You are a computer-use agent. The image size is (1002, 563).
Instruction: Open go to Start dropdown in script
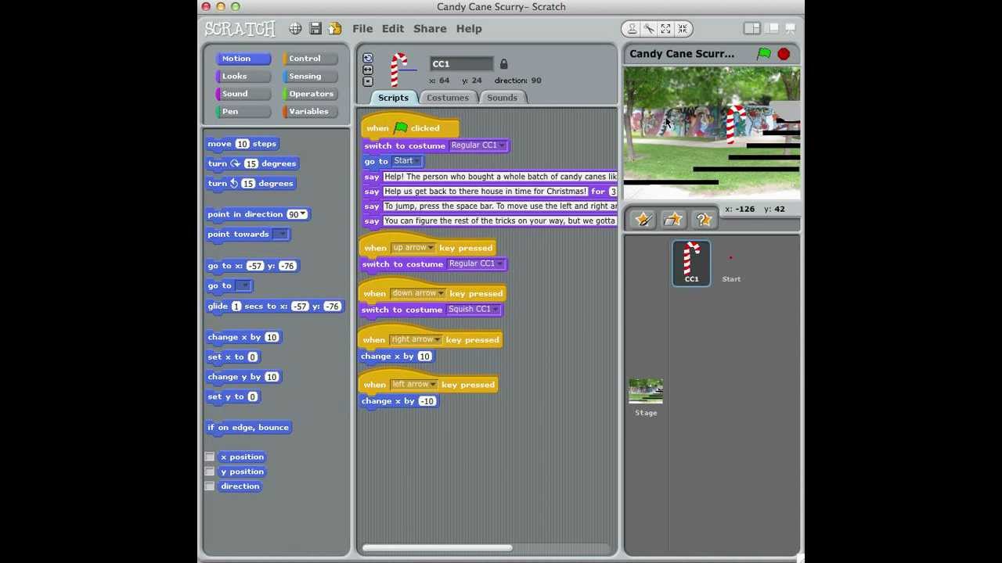point(417,161)
